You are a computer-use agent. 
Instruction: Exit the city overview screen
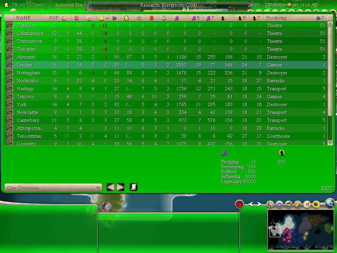click(x=326, y=188)
